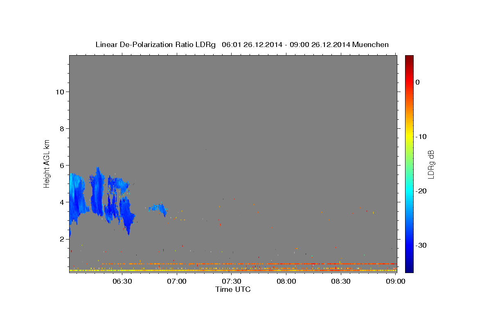Viewport: 491px width, 327px height.
Task: Click the height tick label '2'
Action: pyautogui.click(x=62, y=239)
